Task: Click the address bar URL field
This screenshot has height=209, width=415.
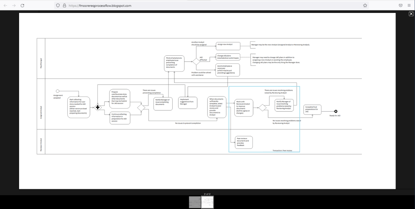Action: tap(203, 5)
